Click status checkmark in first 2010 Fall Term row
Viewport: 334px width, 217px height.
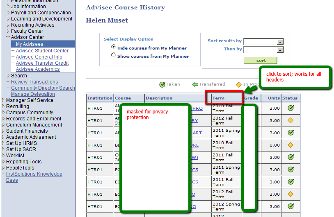coord(291,108)
